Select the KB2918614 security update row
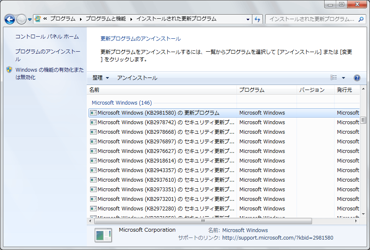370x250 pixels. (x=224, y=161)
